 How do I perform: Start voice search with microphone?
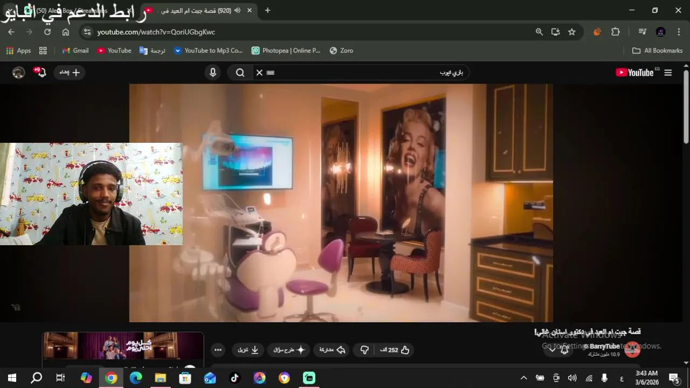click(213, 73)
